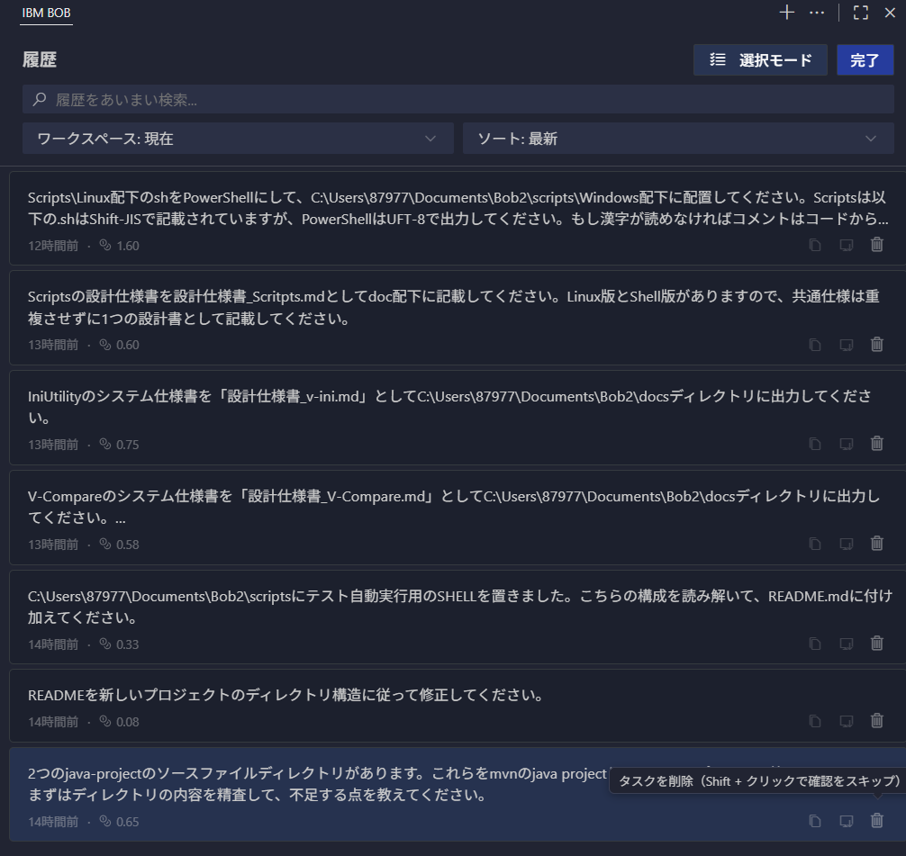906x856 pixels.
Task: Copy the IniUtility 設計仕様書_v-ini.md task prompt
Action: [x=815, y=444]
